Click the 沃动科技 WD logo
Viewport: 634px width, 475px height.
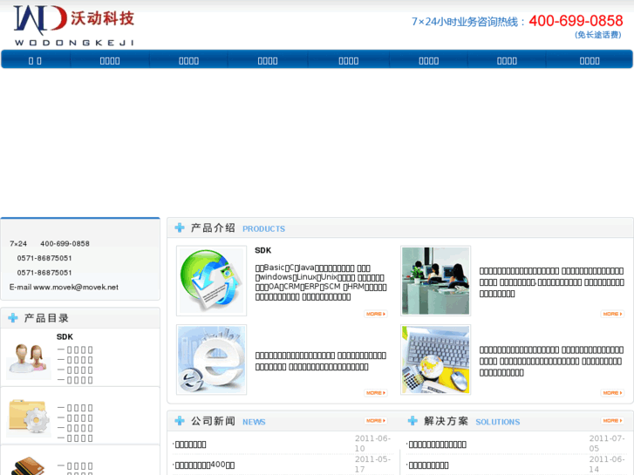point(74,24)
